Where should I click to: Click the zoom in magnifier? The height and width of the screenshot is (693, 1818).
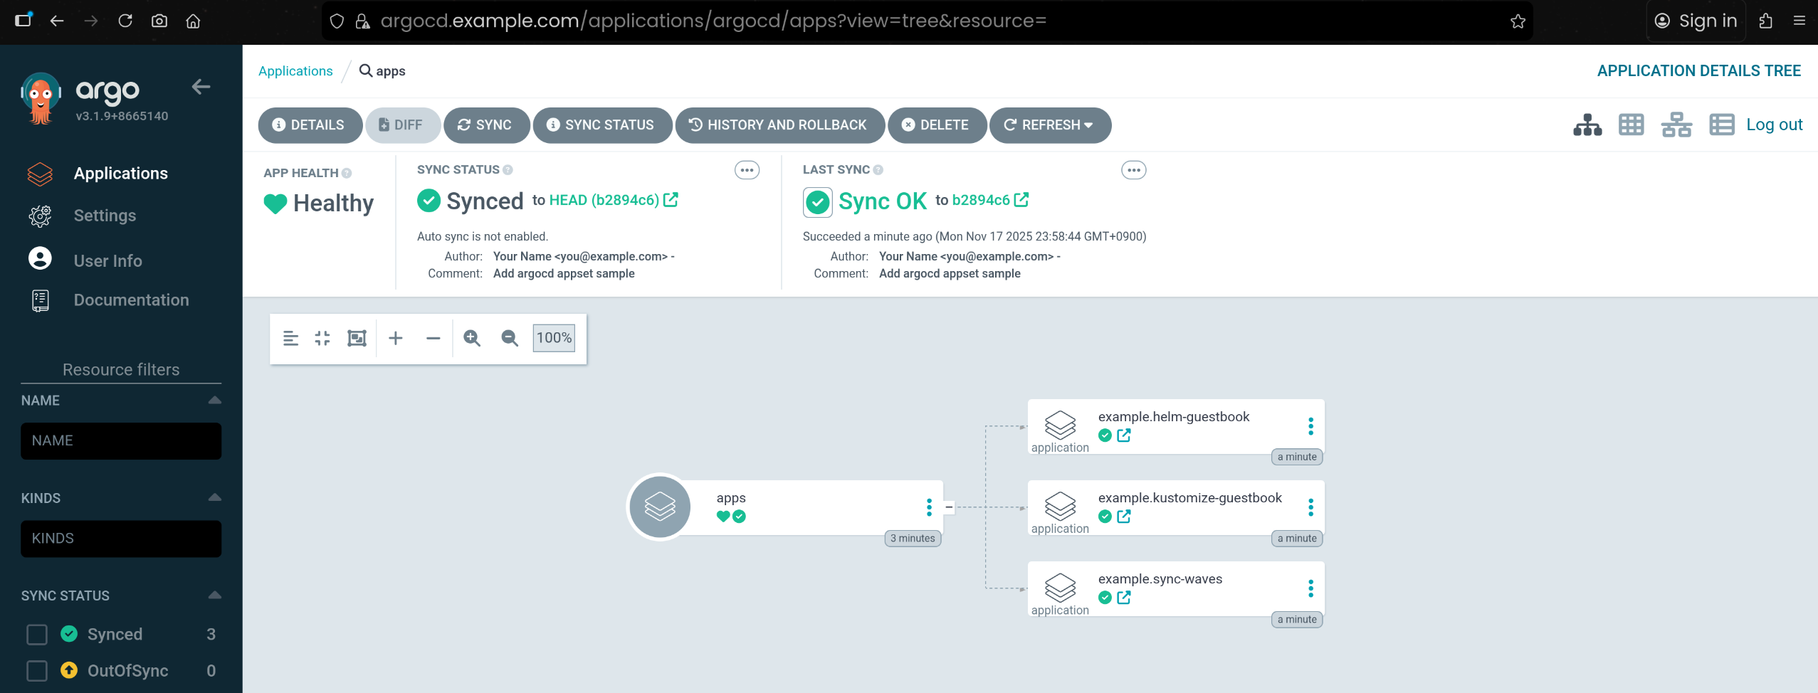[472, 338]
